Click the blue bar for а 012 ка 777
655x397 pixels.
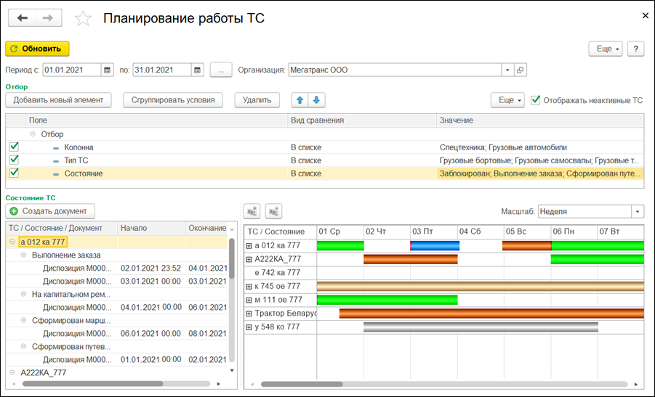pos(435,246)
